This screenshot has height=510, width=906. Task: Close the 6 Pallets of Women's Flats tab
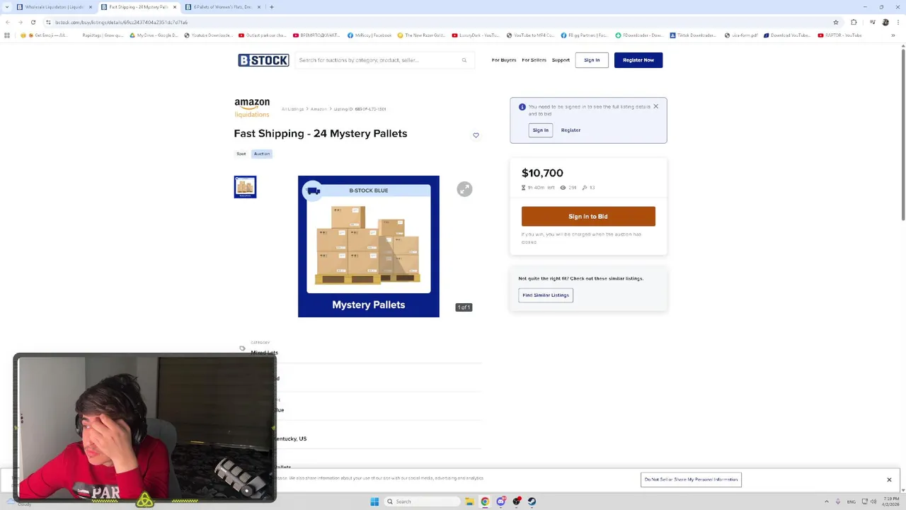[258, 7]
